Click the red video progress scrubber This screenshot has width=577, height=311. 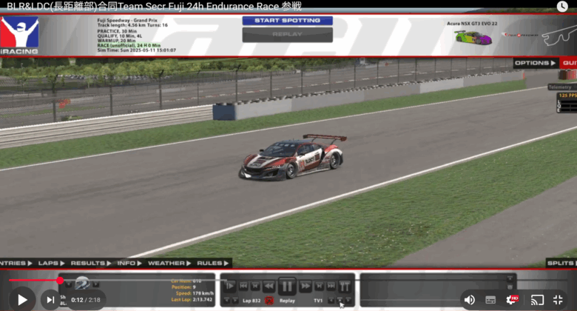(60, 281)
